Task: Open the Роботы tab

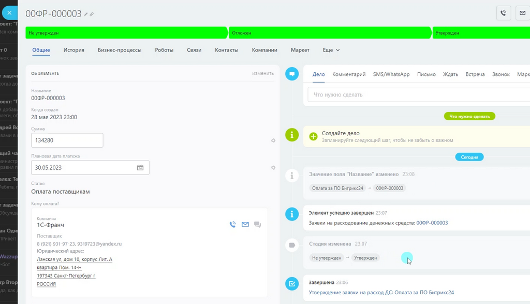Action: 164,50
